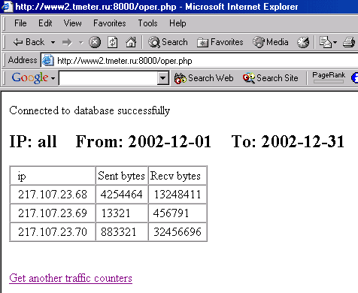Open the Edit menu
Image resolution: width=358 pixels, height=293 pixels.
[45, 23]
